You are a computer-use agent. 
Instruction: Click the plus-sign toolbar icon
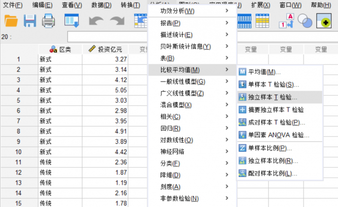(x=324, y=21)
